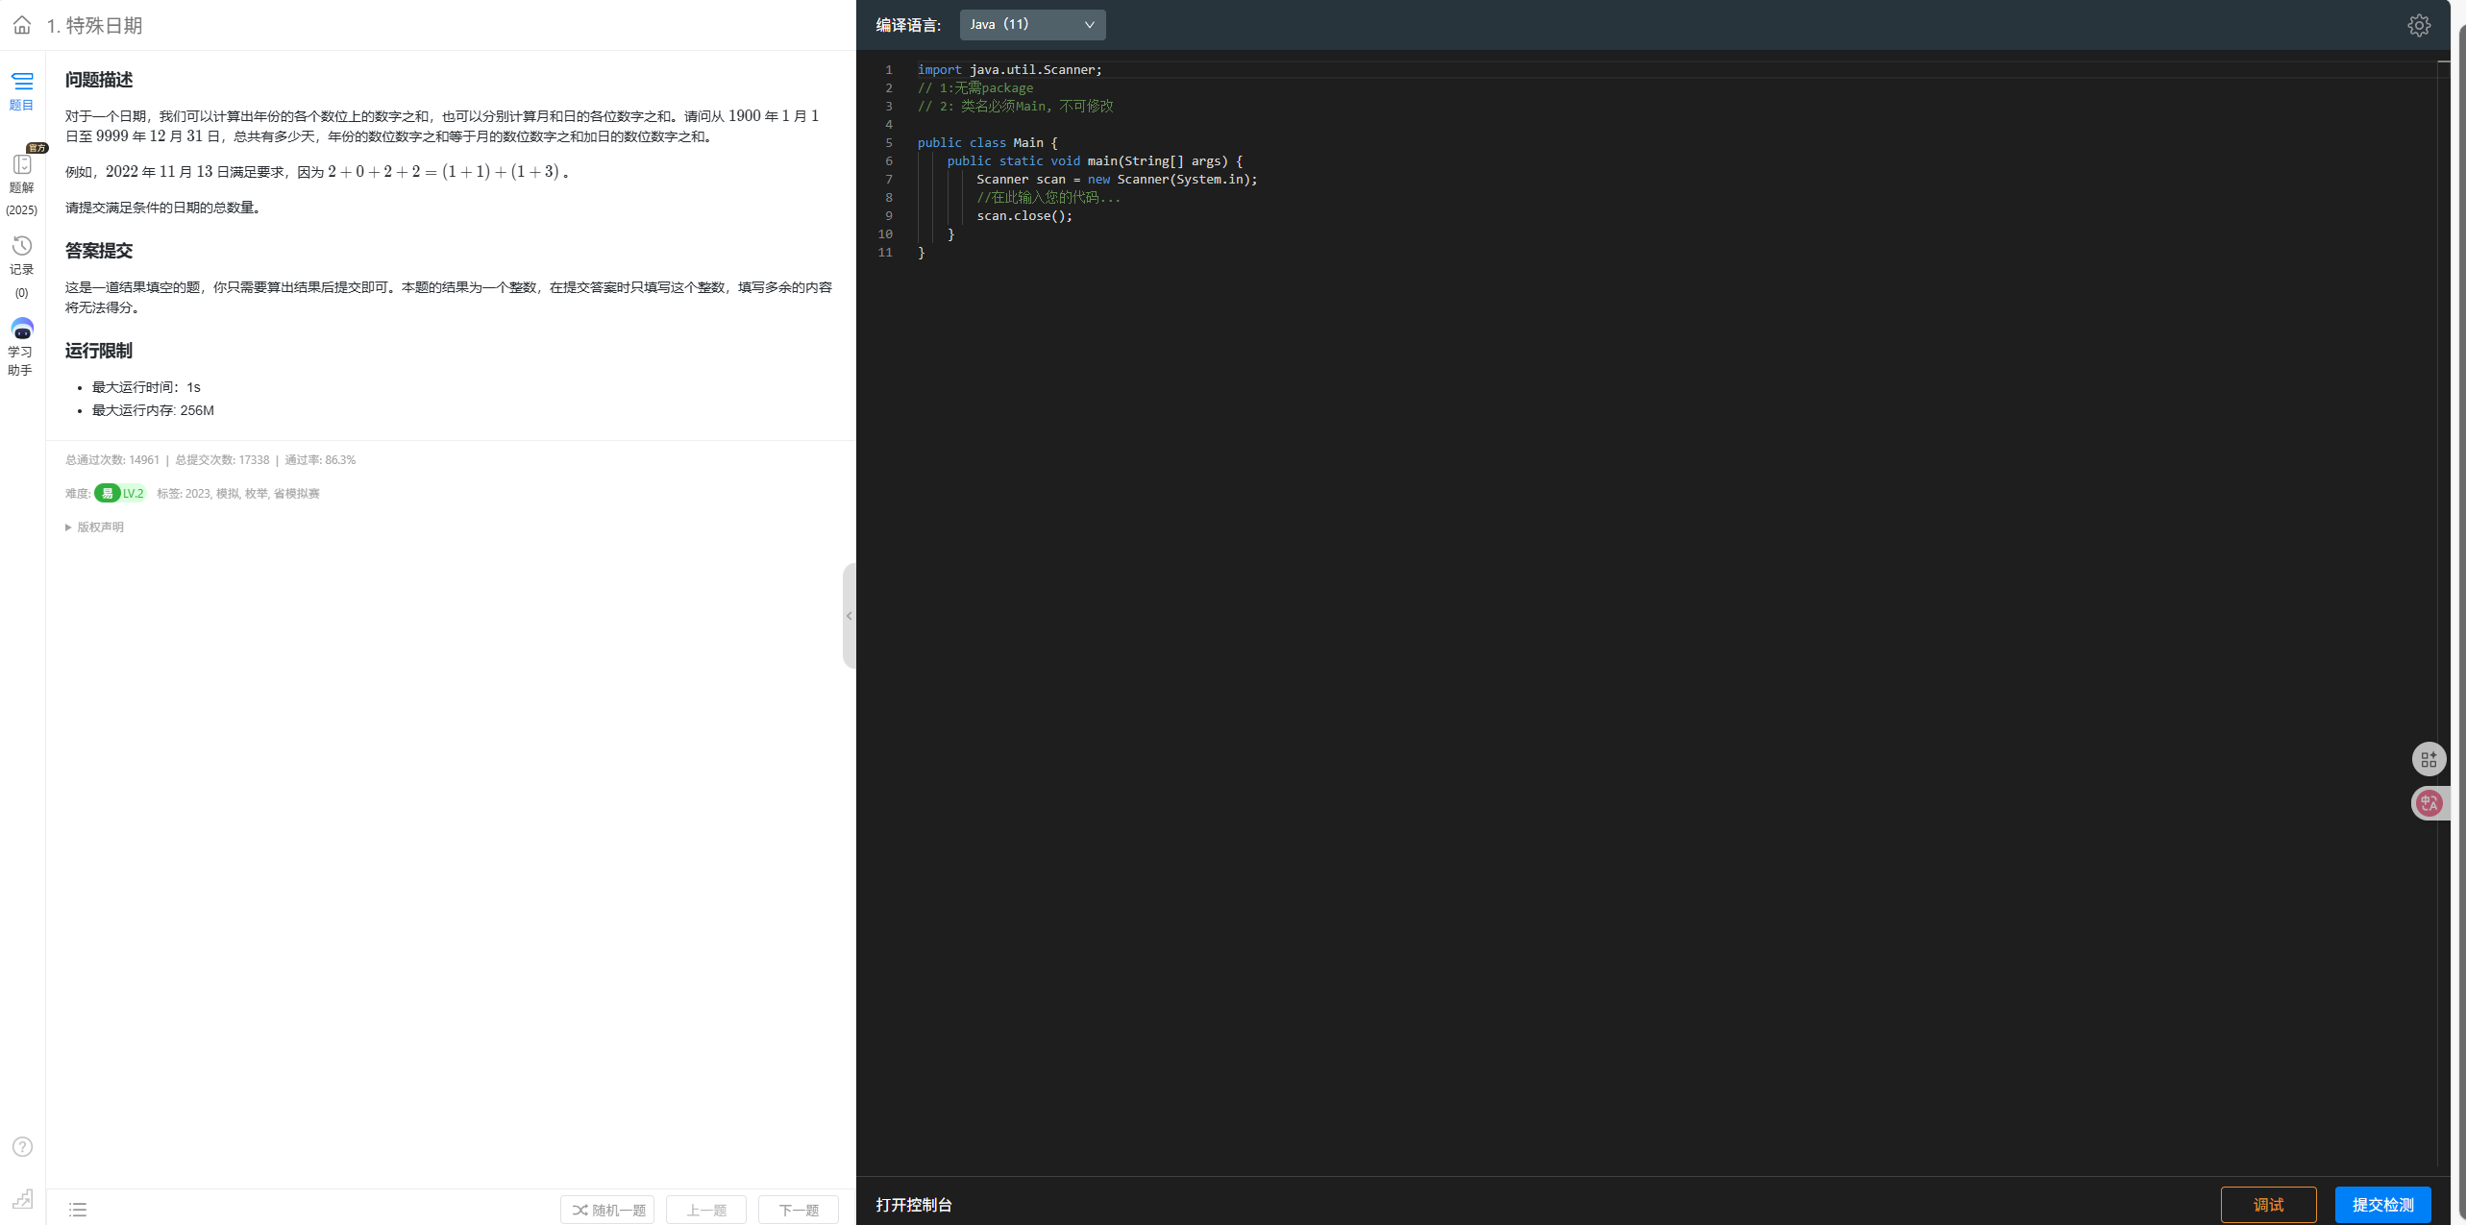
Task: Open the Java (11) language dropdown
Action: click(x=1032, y=25)
